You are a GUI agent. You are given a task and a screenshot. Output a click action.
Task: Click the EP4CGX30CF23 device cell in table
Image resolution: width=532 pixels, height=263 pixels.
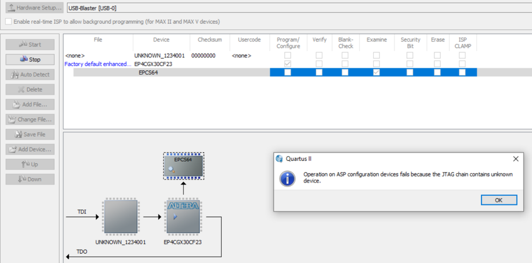pos(153,64)
